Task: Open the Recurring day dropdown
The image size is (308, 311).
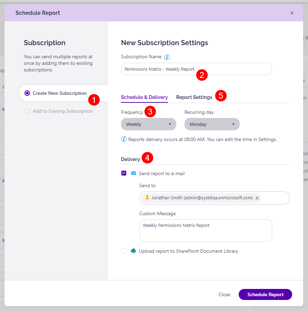Action: (x=212, y=124)
